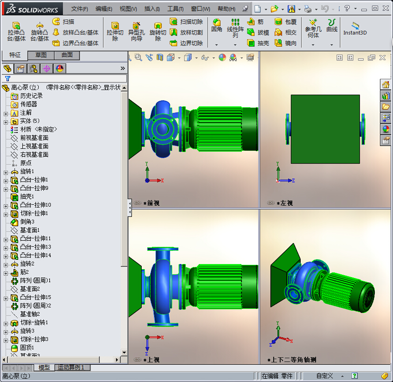The width and height of the screenshot is (393, 382).
Task: Open the 文件(F) menu
Action: coord(79,9)
